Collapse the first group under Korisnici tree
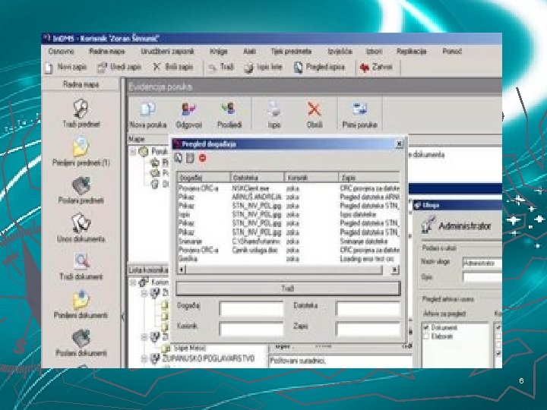Viewport: 547px width, 410px height. tap(144, 293)
